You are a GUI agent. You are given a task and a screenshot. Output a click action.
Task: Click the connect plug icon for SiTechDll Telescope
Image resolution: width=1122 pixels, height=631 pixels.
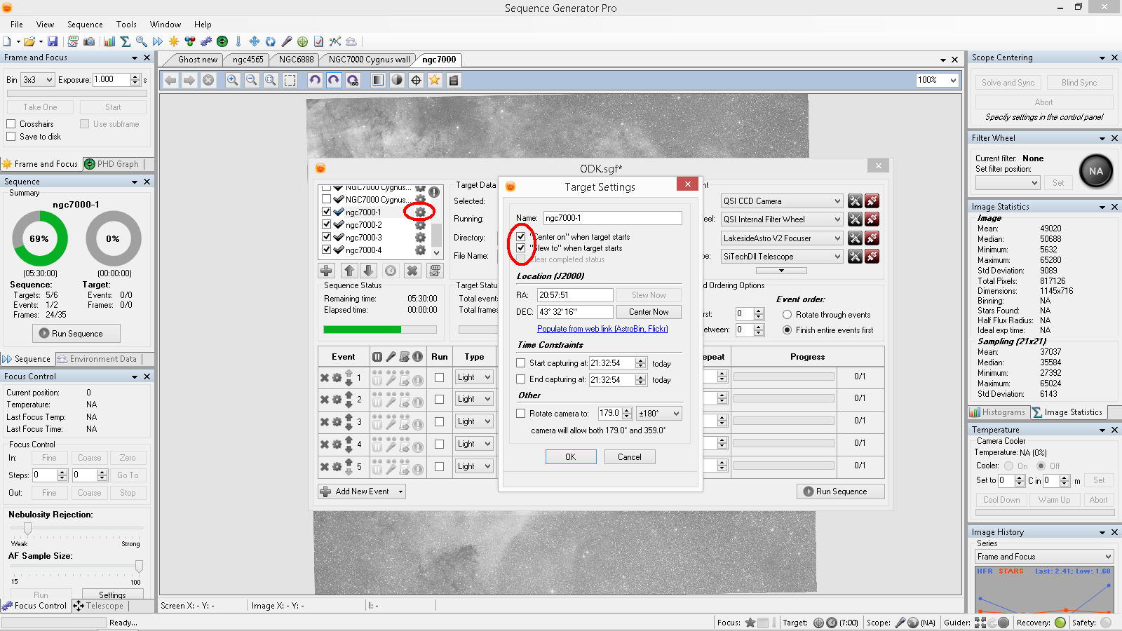(x=872, y=257)
